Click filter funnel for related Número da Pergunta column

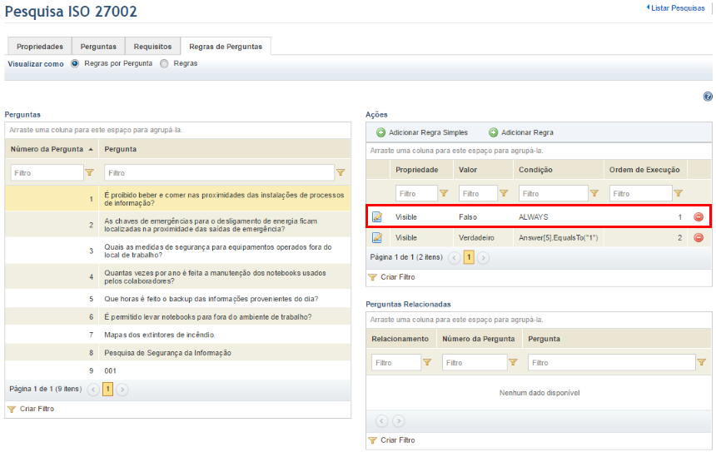click(x=513, y=362)
